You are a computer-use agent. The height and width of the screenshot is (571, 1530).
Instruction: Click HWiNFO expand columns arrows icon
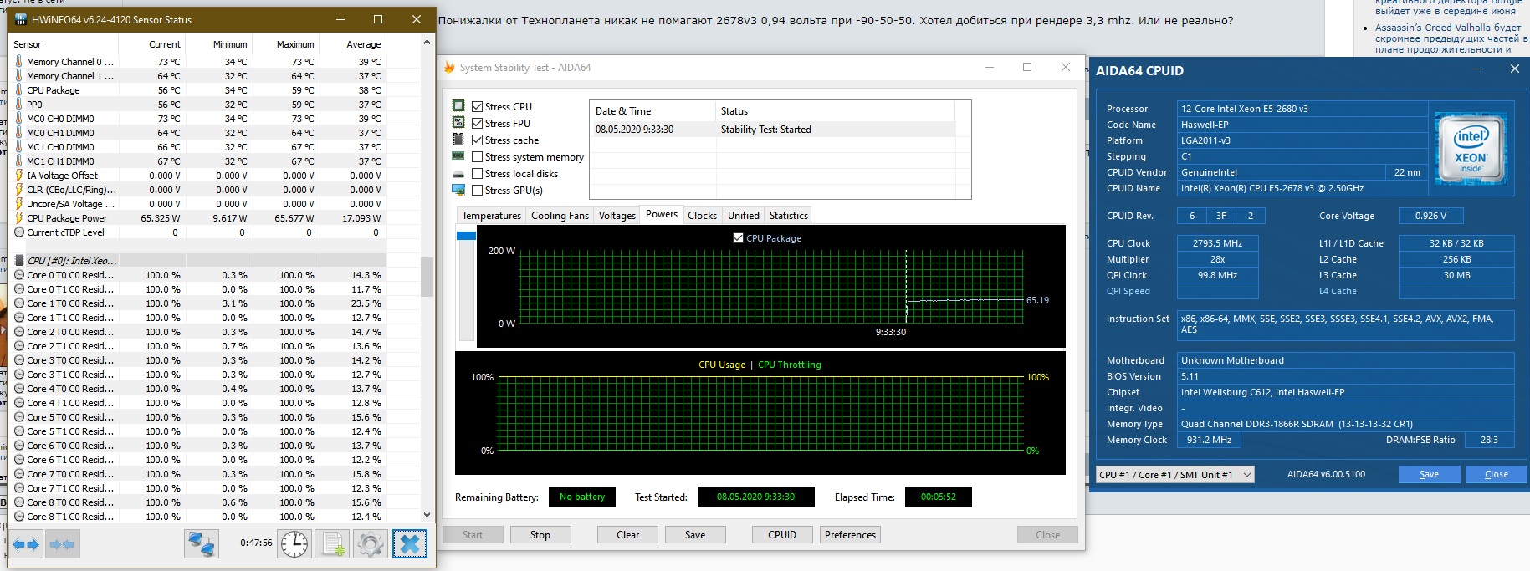tap(26, 544)
